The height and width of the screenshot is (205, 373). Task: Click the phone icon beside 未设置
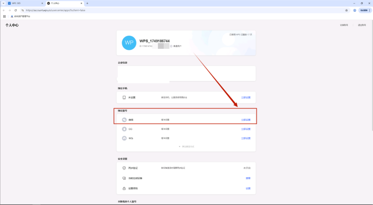pos(124,98)
